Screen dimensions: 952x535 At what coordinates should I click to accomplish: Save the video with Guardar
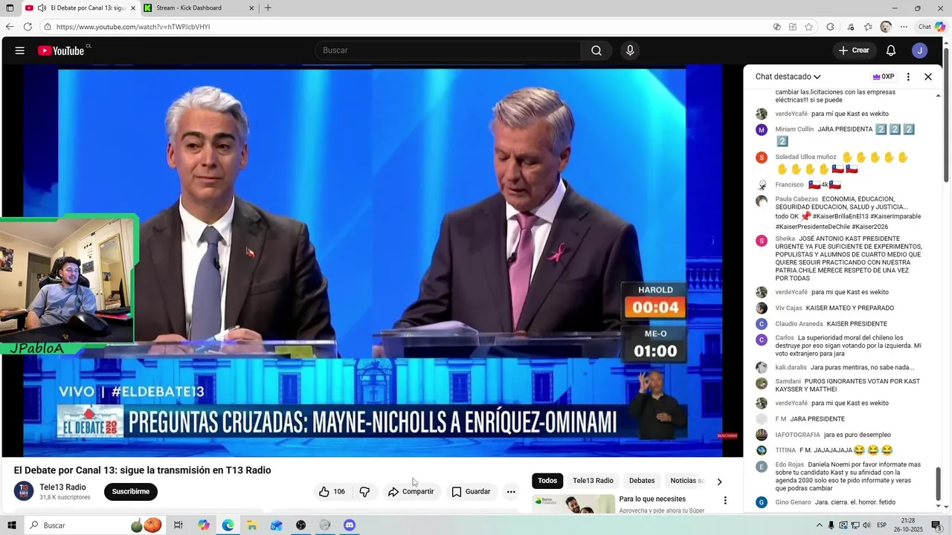pyautogui.click(x=471, y=492)
